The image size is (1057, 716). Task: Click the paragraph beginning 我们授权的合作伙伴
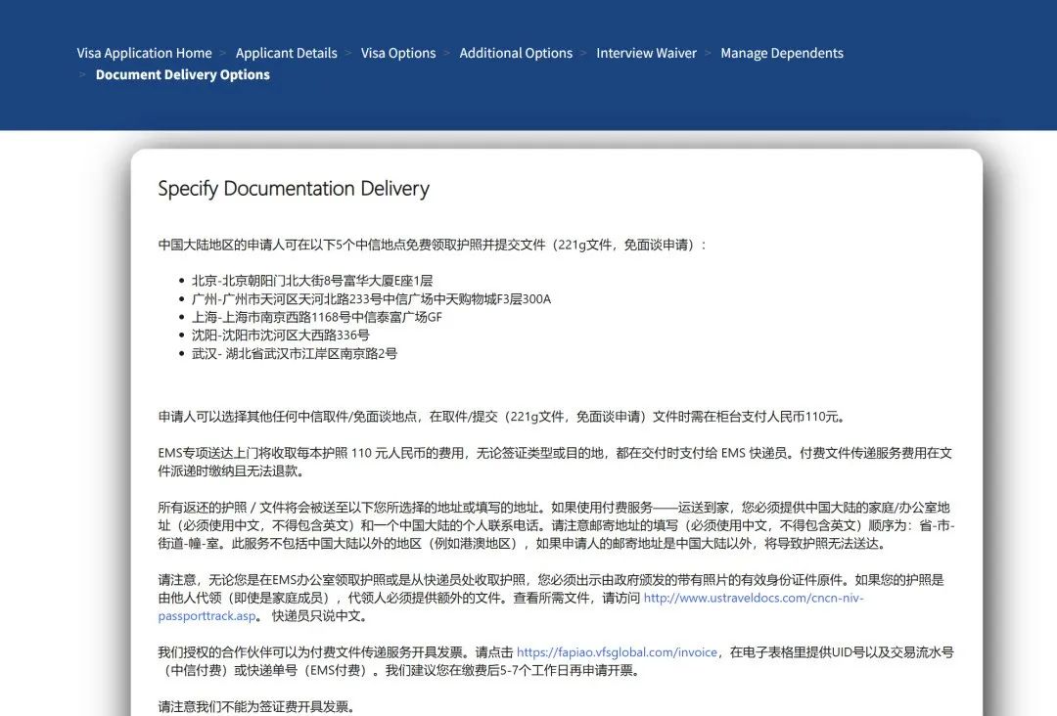[x=556, y=661]
